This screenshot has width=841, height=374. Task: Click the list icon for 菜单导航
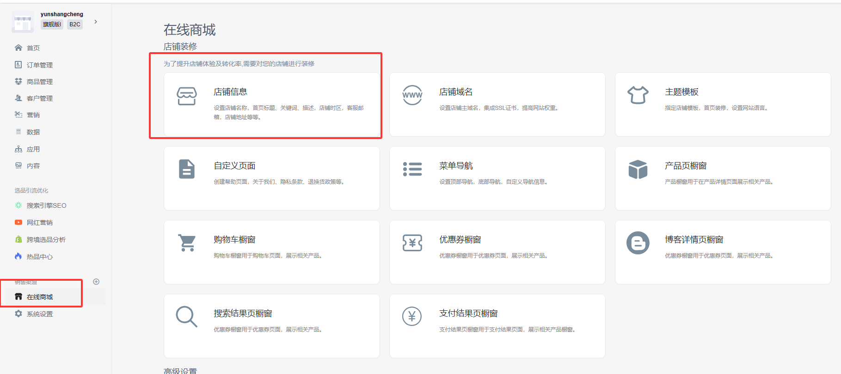click(412, 169)
